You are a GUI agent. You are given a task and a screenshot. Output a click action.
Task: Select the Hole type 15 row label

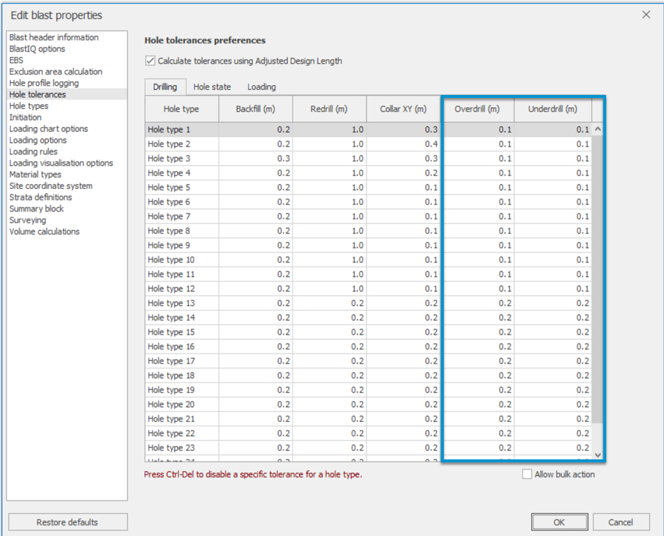182,332
